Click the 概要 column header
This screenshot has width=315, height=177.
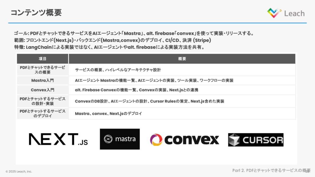pos(182,59)
